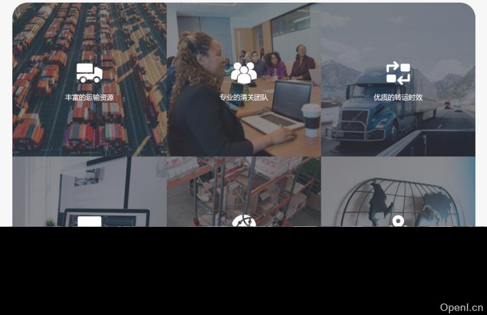Select the blue Volvo truck photo tile
The image size is (487, 315).
click(x=398, y=79)
